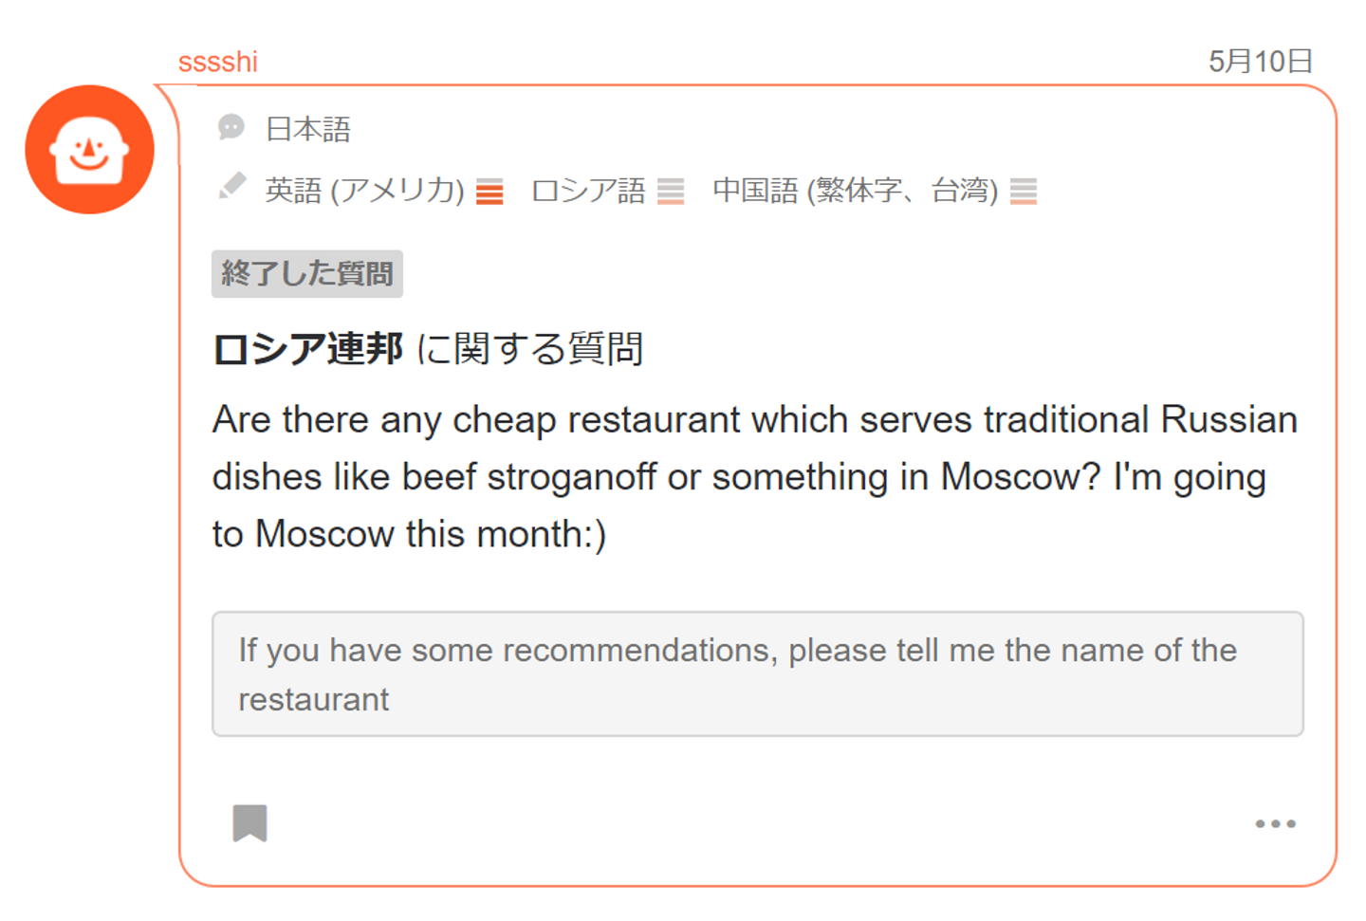Click the gray additional details box
This screenshot has width=1366, height=921.
(x=757, y=674)
